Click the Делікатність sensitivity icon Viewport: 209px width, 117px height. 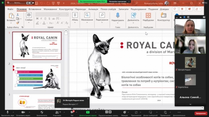(133, 15)
